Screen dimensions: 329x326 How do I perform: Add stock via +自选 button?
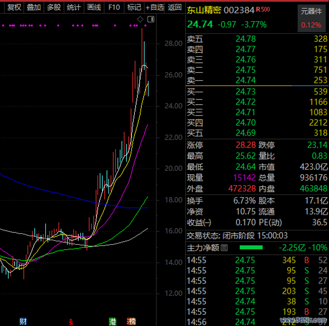click(x=155, y=8)
